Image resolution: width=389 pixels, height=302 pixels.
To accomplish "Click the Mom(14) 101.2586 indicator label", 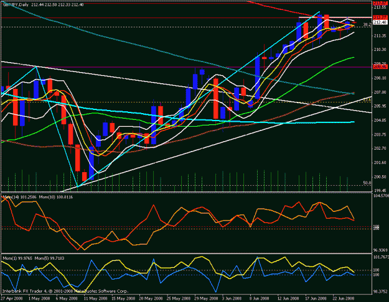I will click(19, 197).
